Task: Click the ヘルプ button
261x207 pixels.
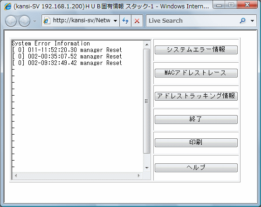Action: (x=196, y=168)
